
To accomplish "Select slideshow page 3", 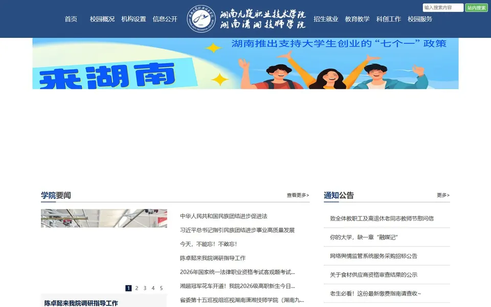I will tap(145, 288).
